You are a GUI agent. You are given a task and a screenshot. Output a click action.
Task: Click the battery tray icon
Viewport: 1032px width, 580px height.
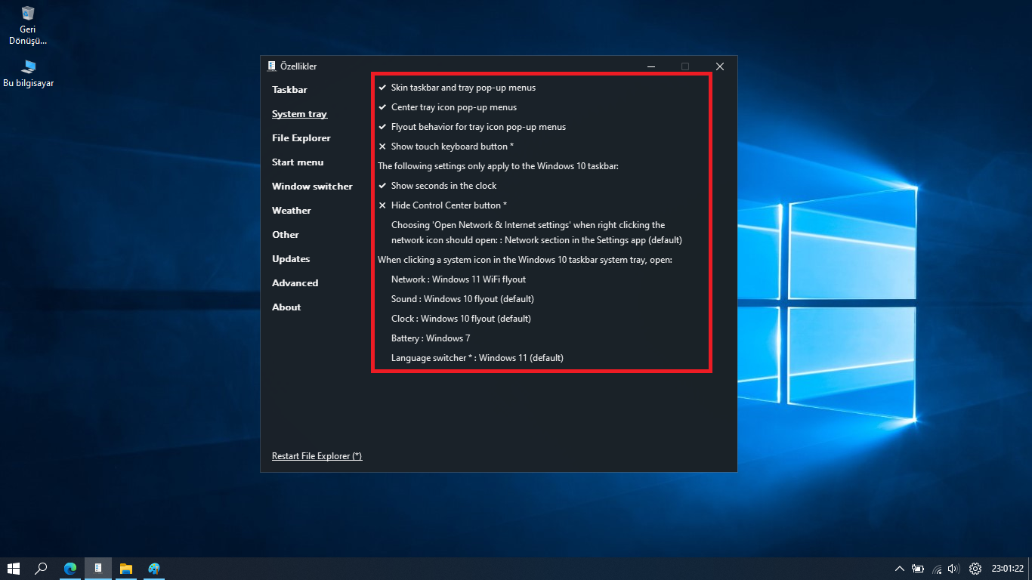918,569
